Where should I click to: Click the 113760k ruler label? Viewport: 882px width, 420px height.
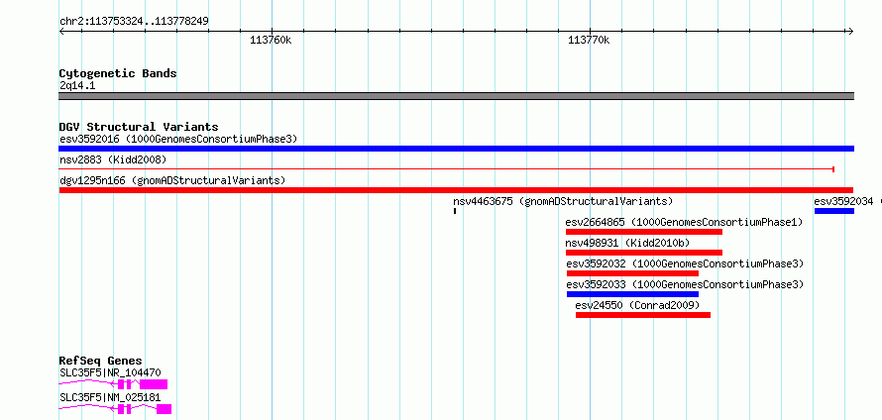[272, 40]
